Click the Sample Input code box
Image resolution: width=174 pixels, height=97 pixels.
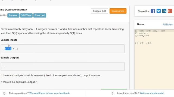(x=63, y=49)
